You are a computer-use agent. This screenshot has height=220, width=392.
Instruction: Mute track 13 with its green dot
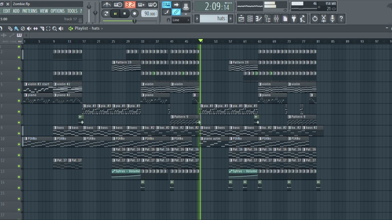pyautogui.click(x=19, y=177)
